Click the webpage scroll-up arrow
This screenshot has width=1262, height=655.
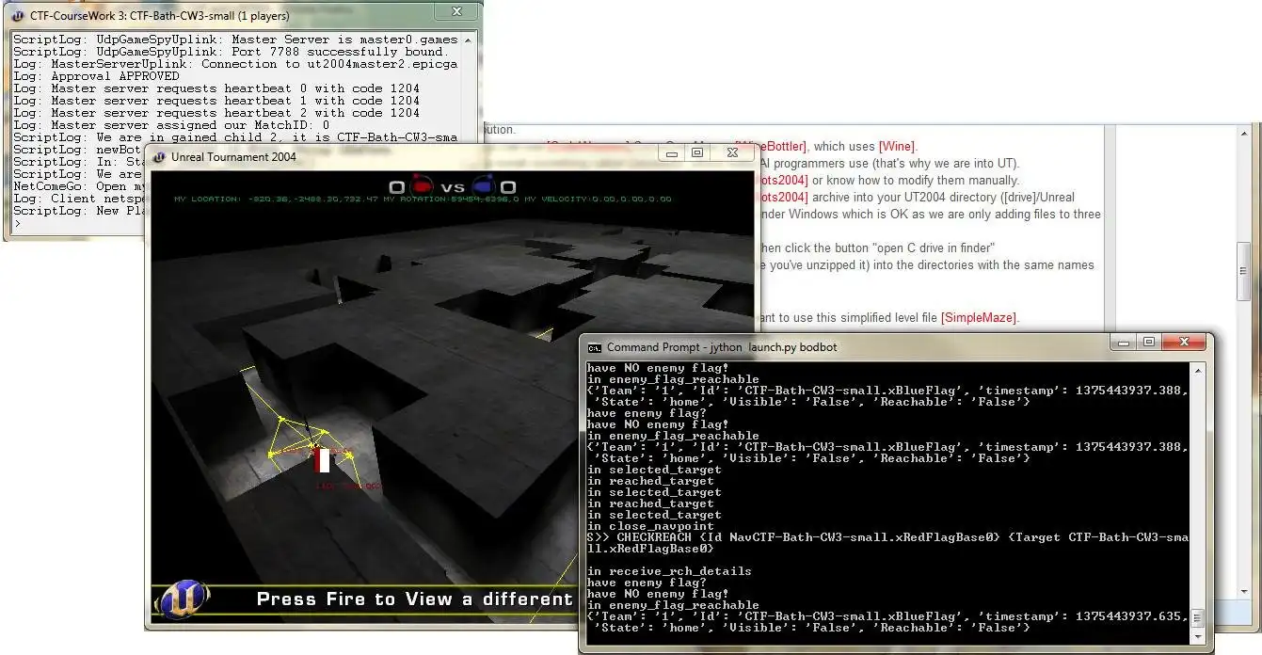coord(1243,132)
